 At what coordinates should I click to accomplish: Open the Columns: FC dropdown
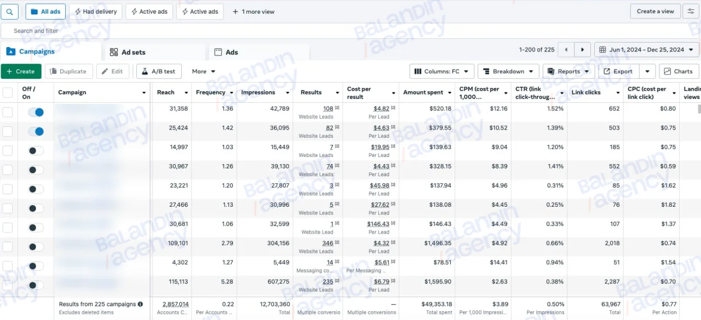pyautogui.click(x=441, y=72)
